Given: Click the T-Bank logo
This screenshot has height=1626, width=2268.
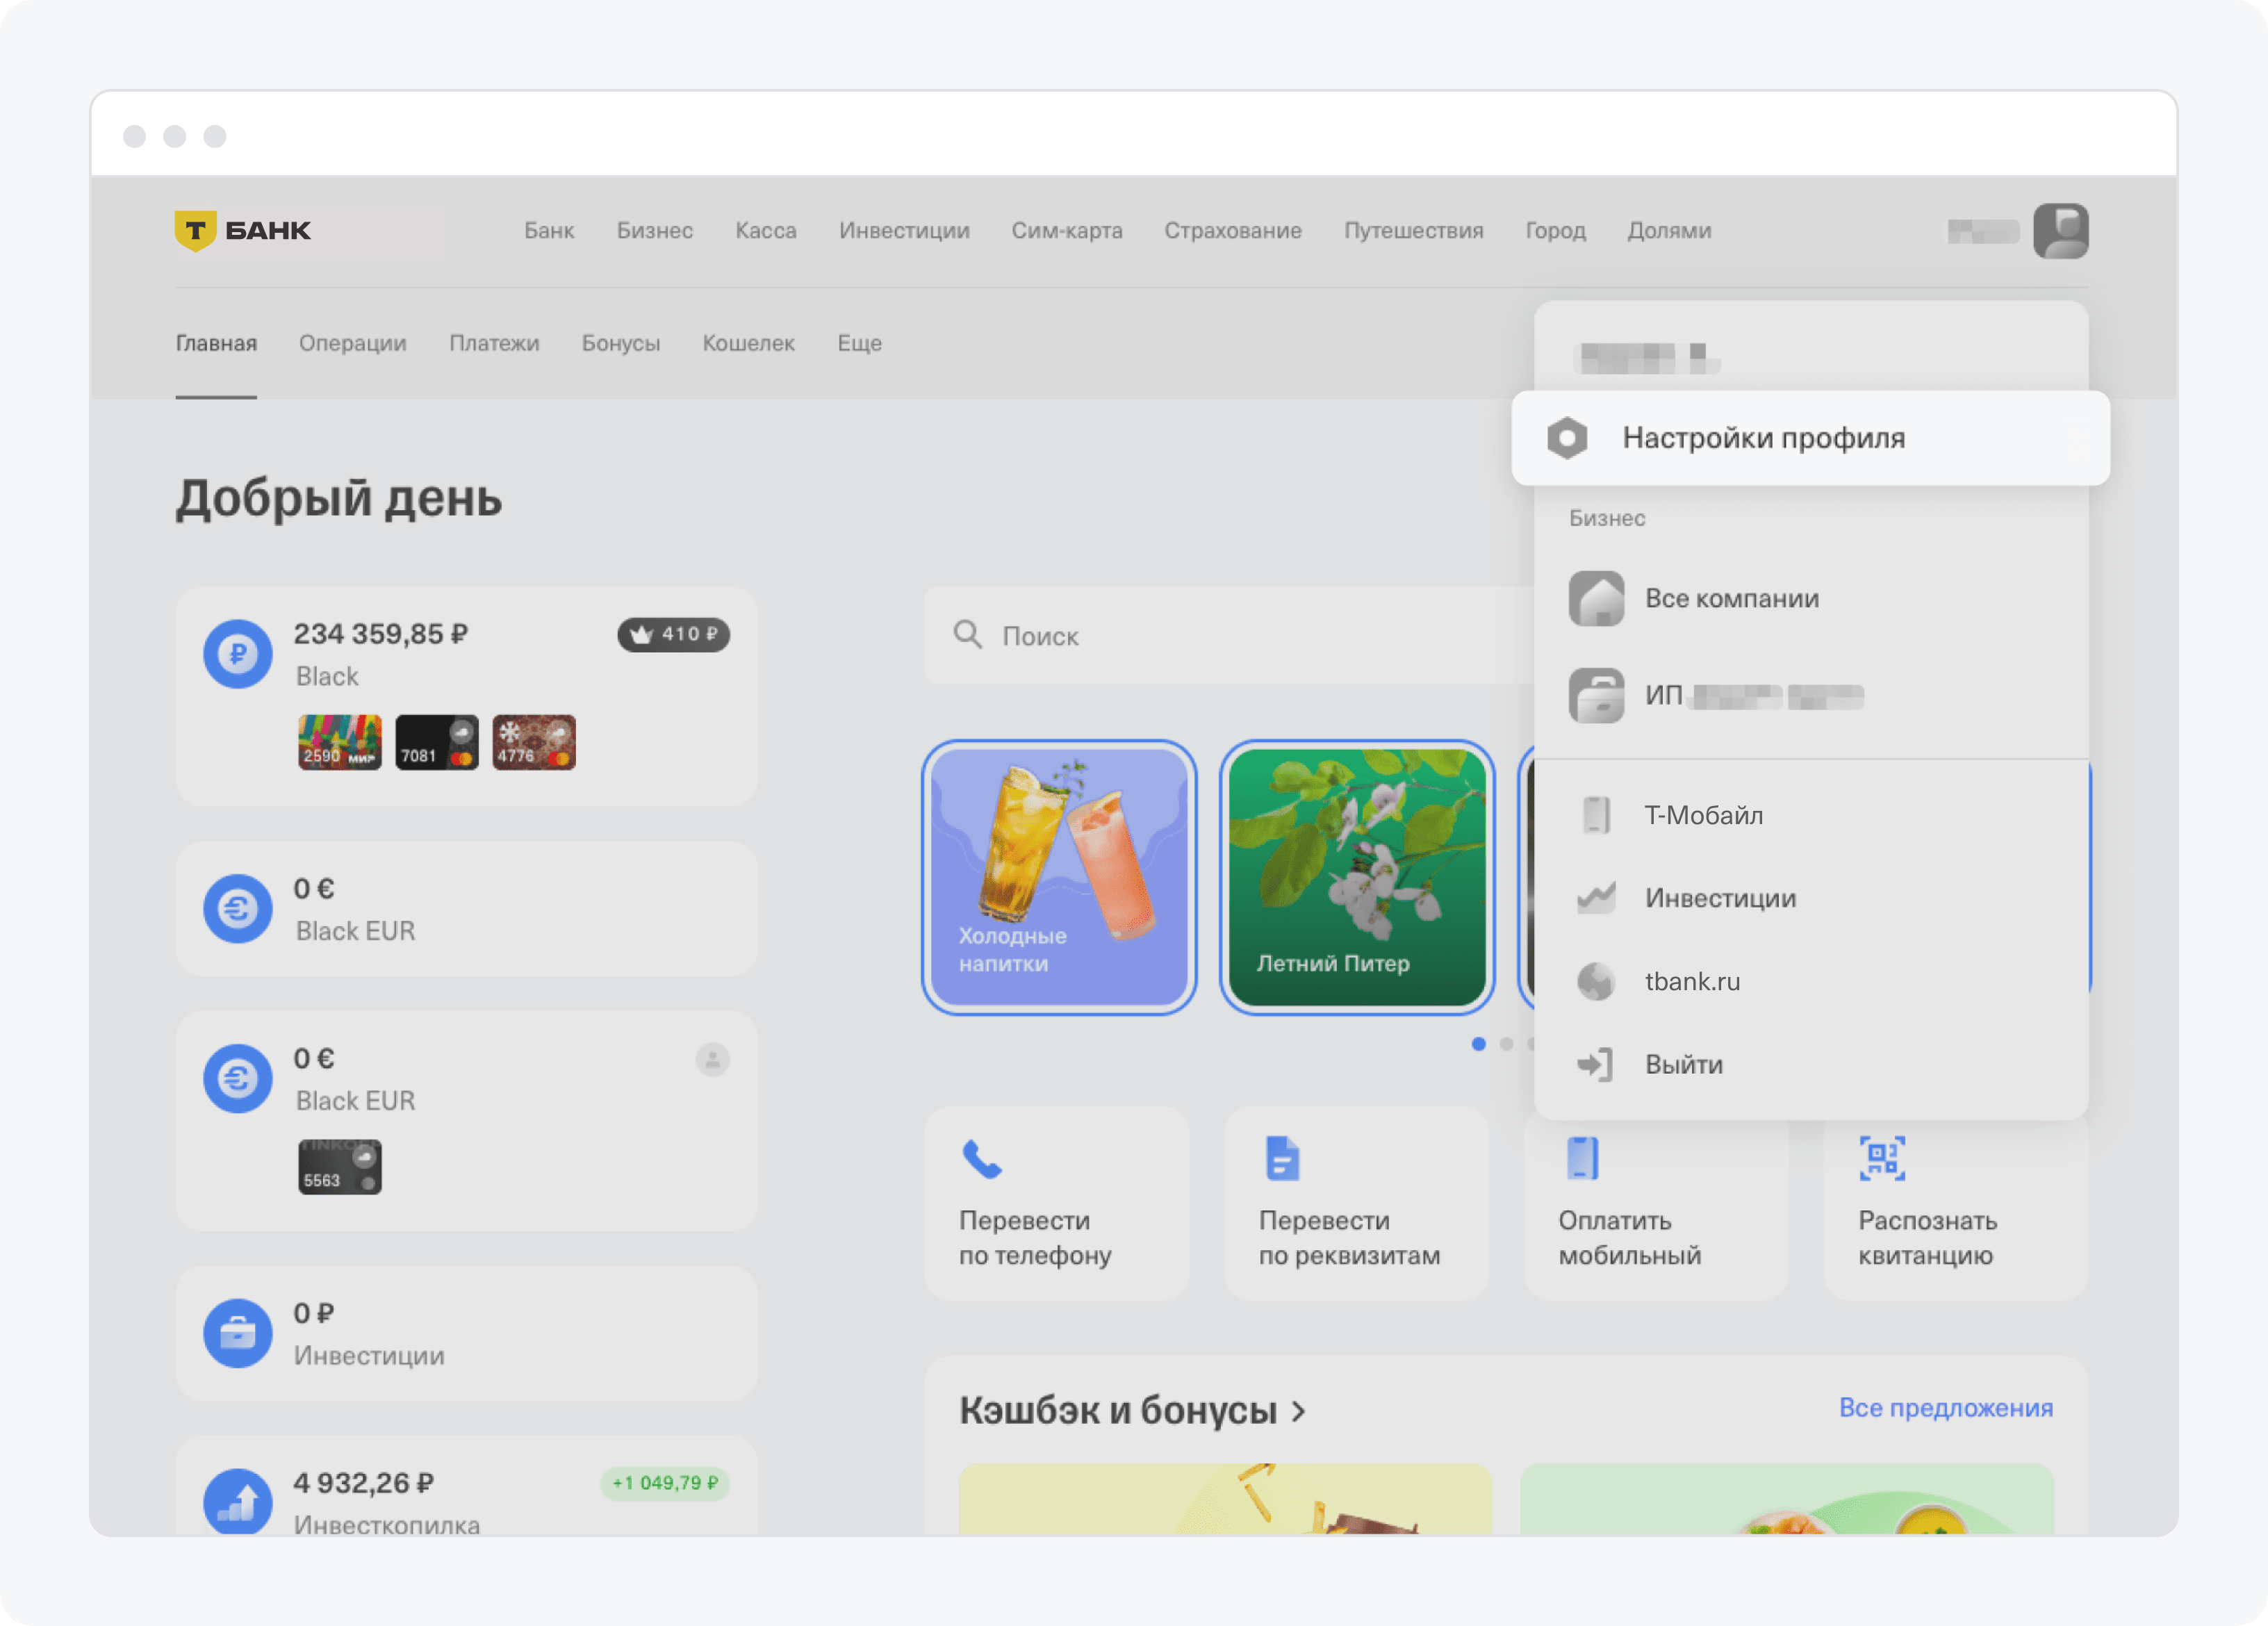Looking at the screenshot, I should [x=243, y=230].
